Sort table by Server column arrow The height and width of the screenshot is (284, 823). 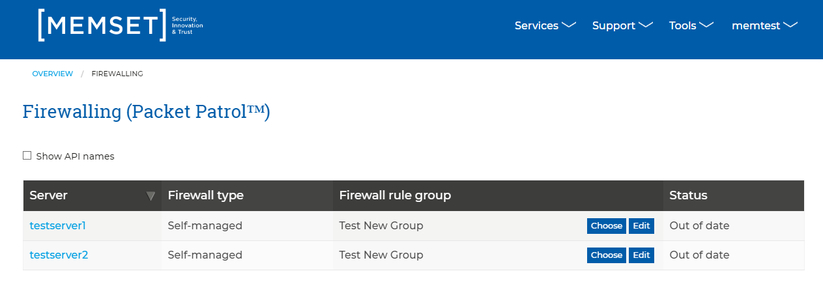151,195
